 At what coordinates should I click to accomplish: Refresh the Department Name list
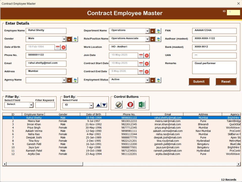(158, 31)
